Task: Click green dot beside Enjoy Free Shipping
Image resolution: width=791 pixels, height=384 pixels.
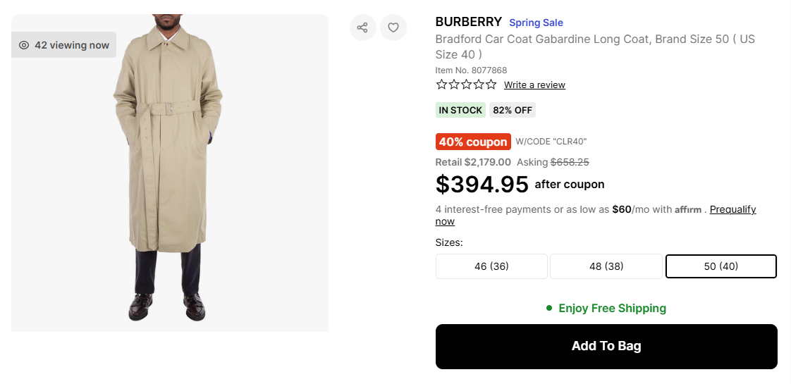Action: [549, 309]
